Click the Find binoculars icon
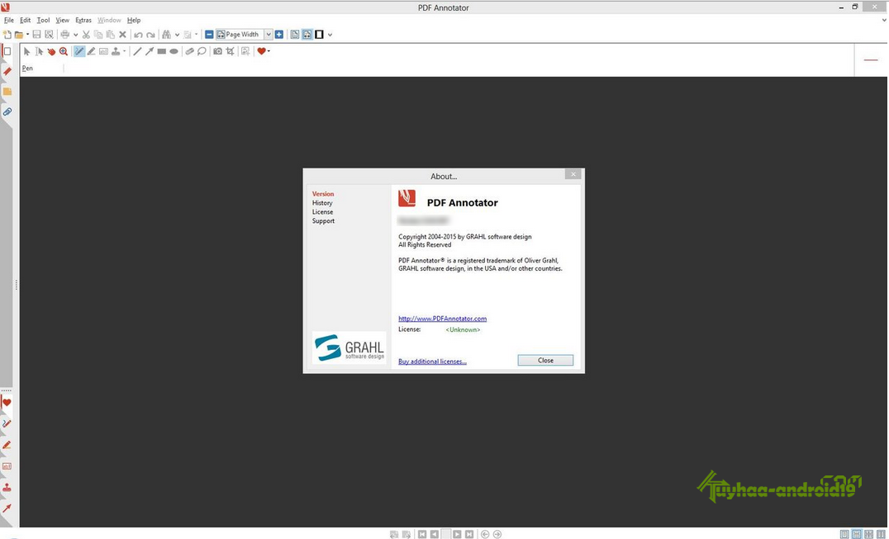This screenshot has height=539, width=889. tap(167, 35)
